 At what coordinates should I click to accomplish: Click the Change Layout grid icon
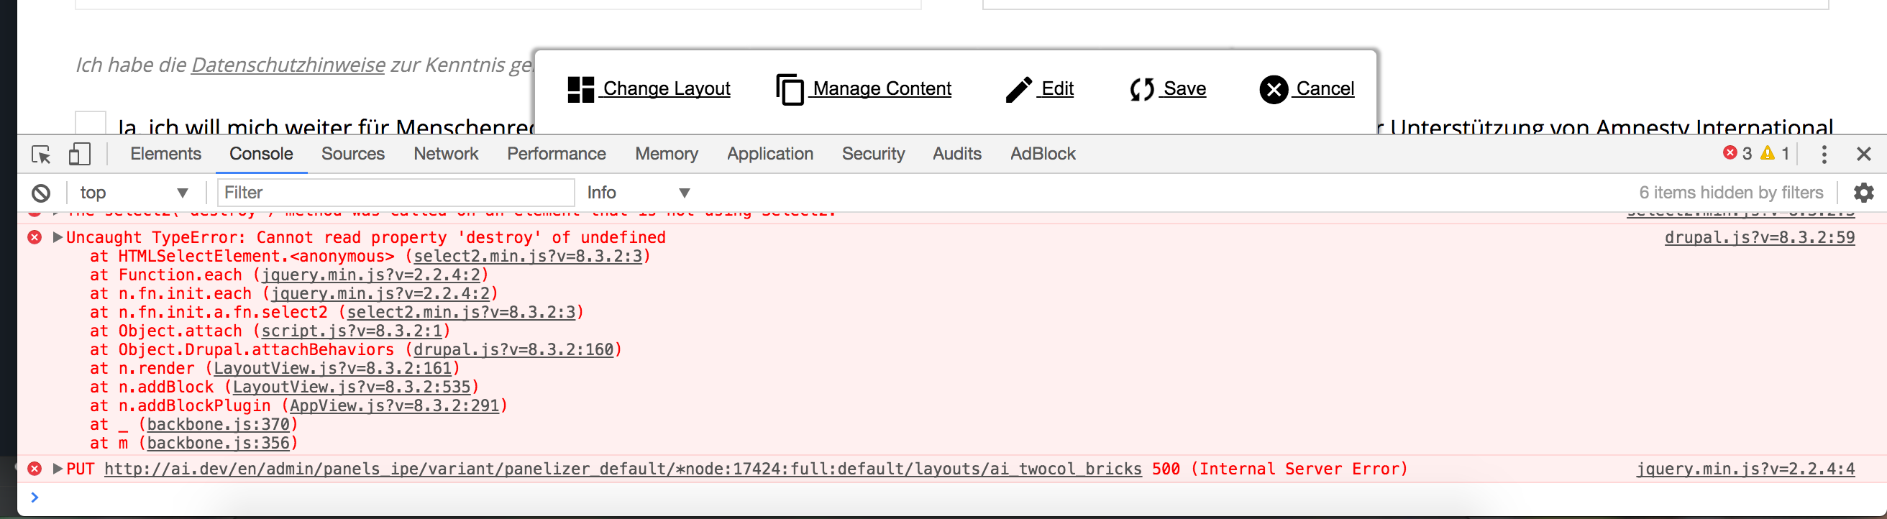[581, 89]
